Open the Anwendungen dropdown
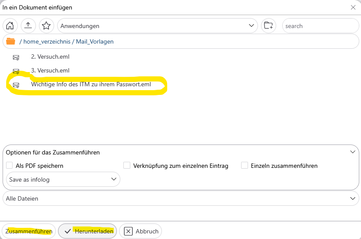The width and height of the screenshot is (361, 239). (158, 26)
